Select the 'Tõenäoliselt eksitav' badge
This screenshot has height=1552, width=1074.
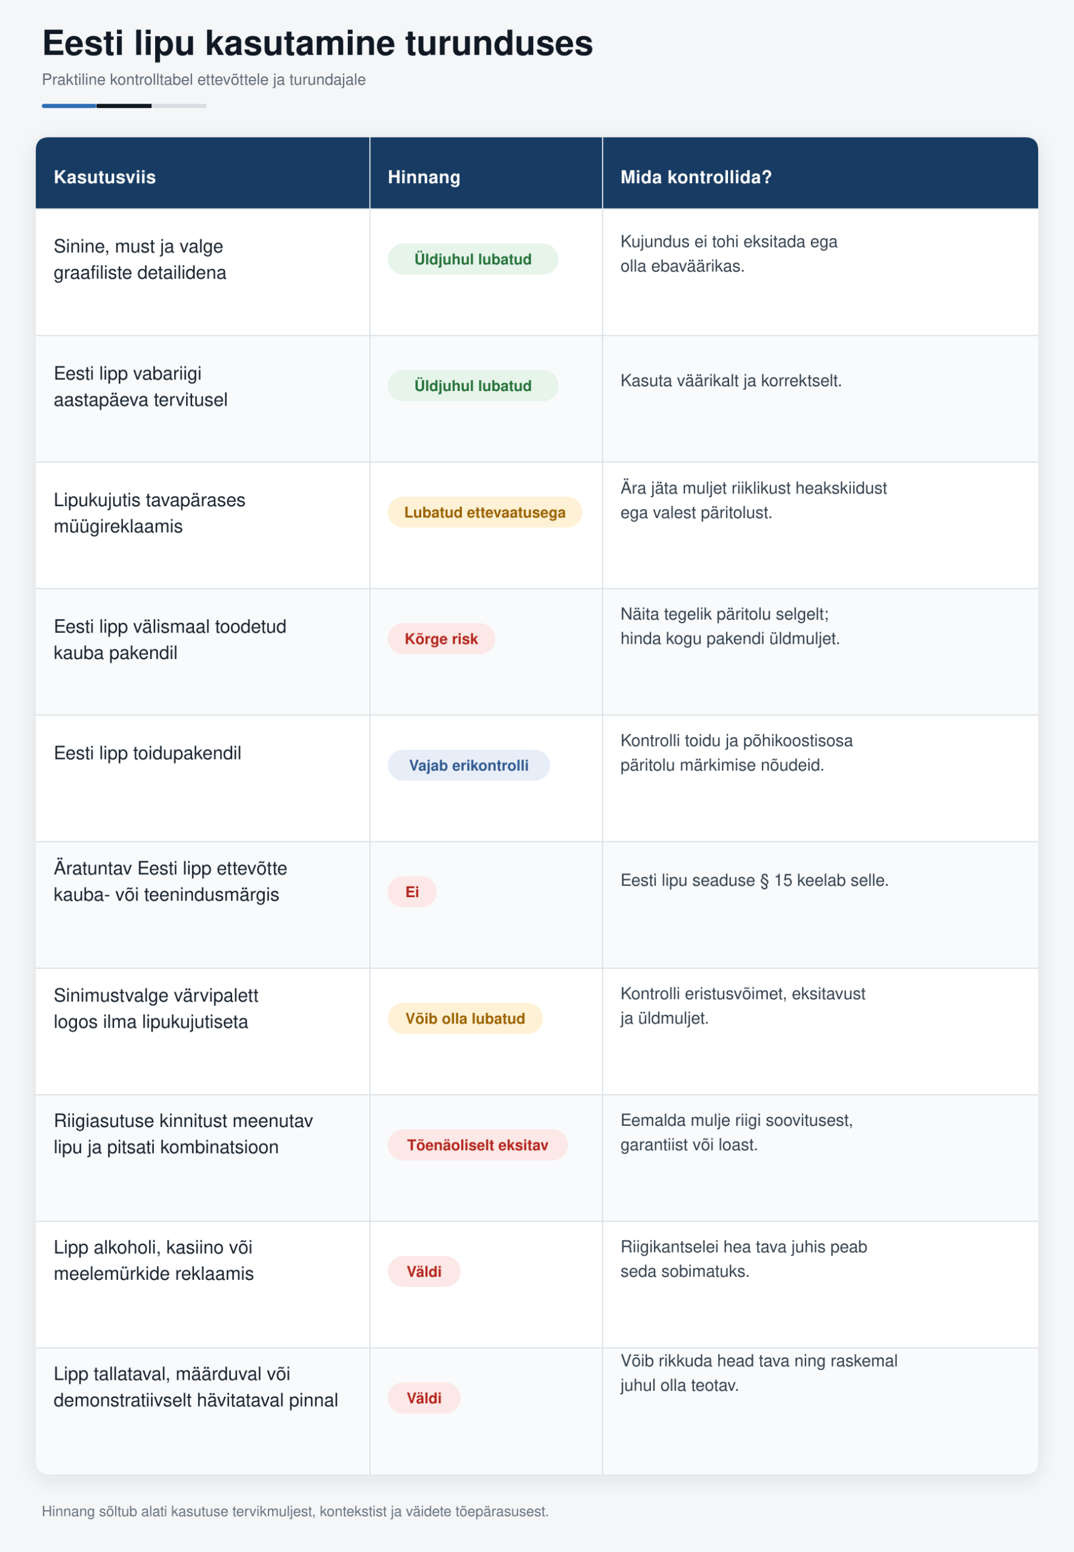(477, 1145)
